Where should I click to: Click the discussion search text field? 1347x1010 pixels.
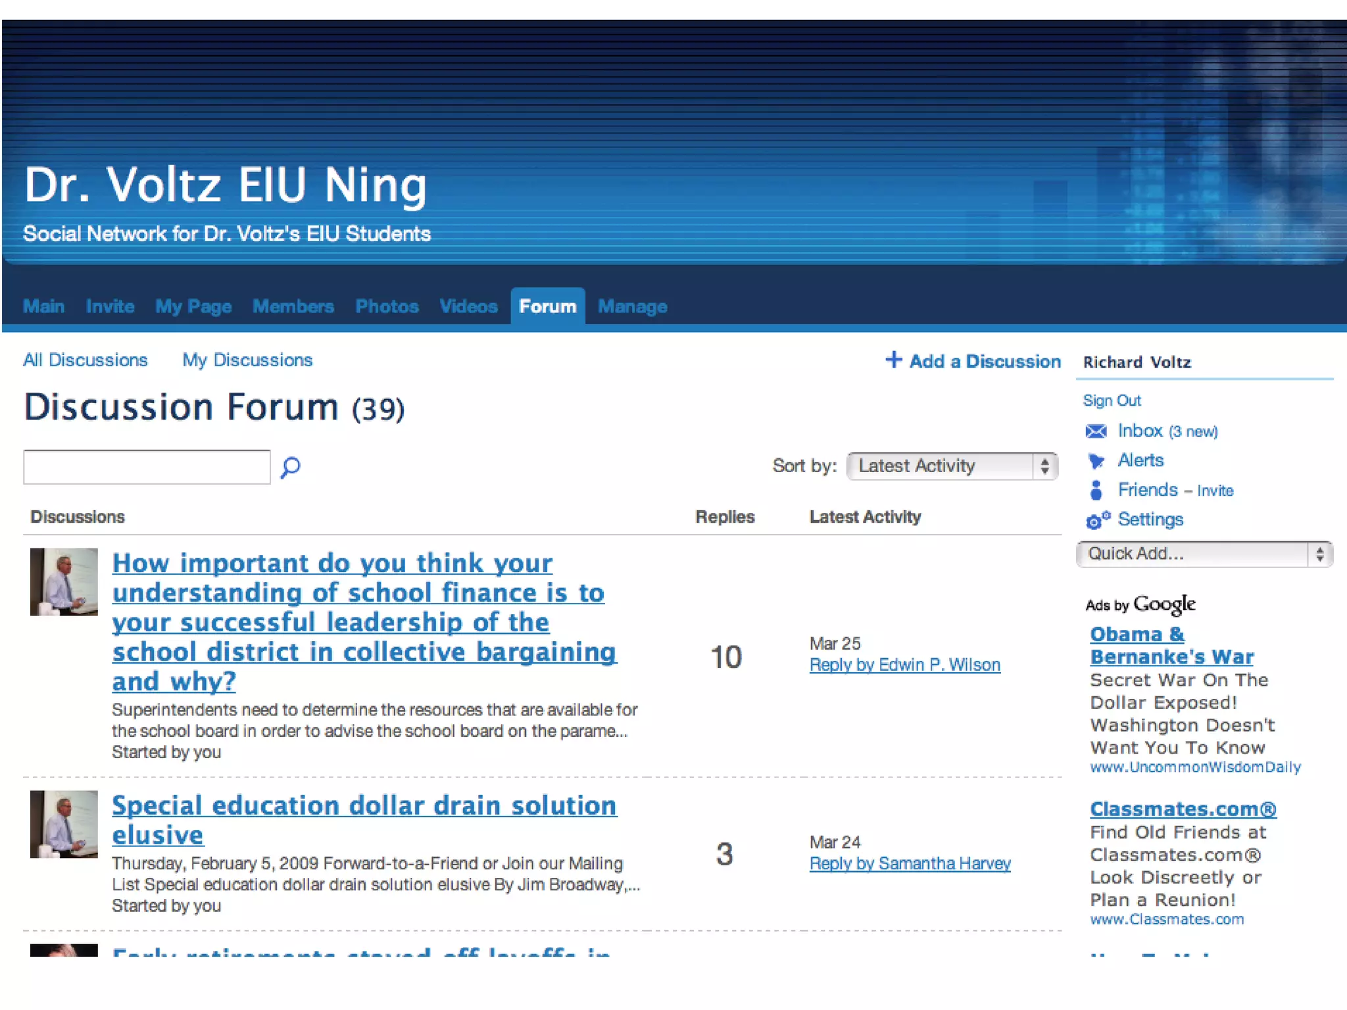(147, 467)
